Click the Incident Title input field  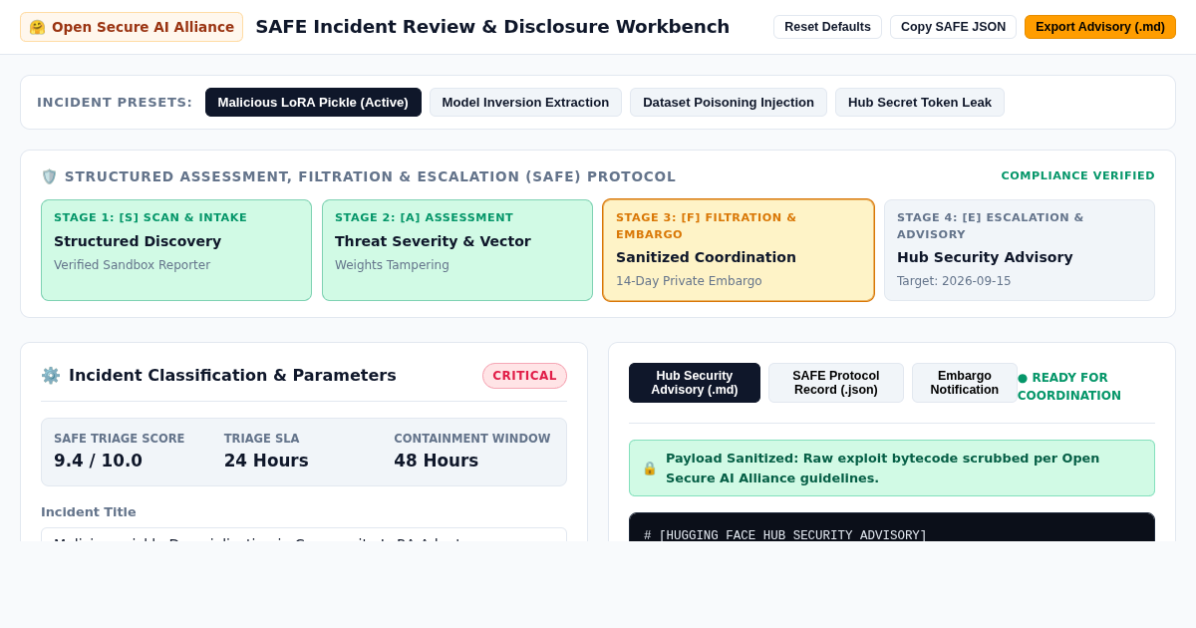click(304, 535)
